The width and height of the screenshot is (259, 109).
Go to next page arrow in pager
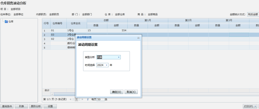coord(82,99)
